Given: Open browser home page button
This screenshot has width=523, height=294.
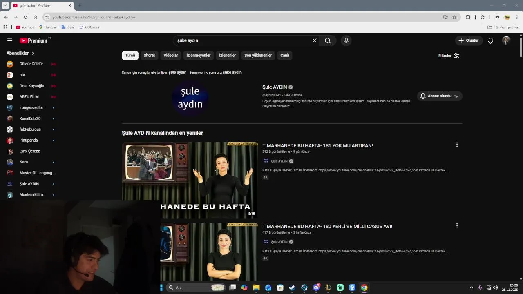Looking at the screenshot, I should click(x=36, y=17).
